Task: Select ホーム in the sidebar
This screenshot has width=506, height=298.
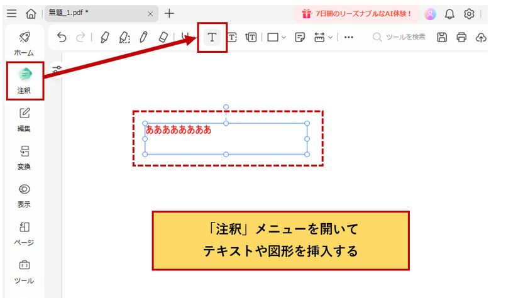Action: point(25,43)
